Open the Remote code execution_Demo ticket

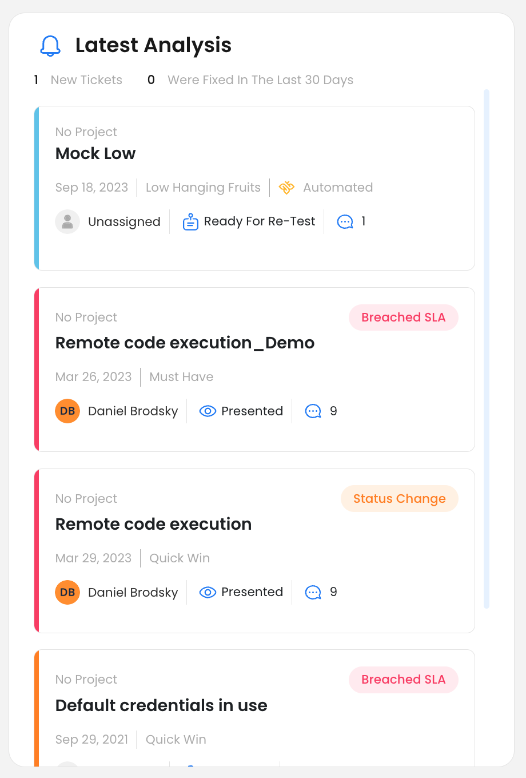point(185,343)
